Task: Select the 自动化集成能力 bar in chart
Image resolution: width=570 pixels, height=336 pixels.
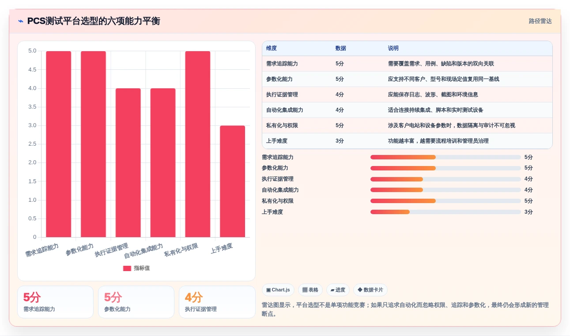Action: point(163,162)
